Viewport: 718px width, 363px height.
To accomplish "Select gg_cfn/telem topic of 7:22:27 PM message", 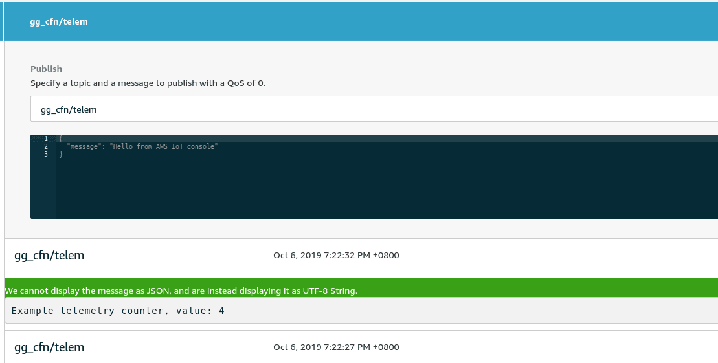I will [49, 347].
